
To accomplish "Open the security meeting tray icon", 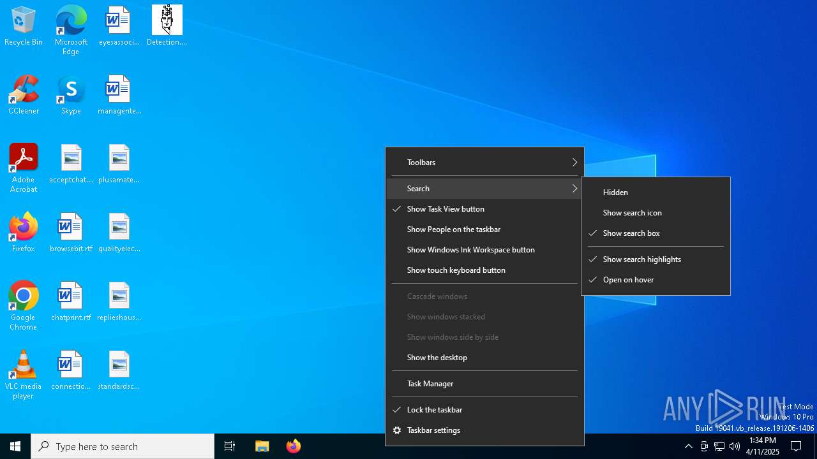I will pyautogui.click(x=704, y=446).
